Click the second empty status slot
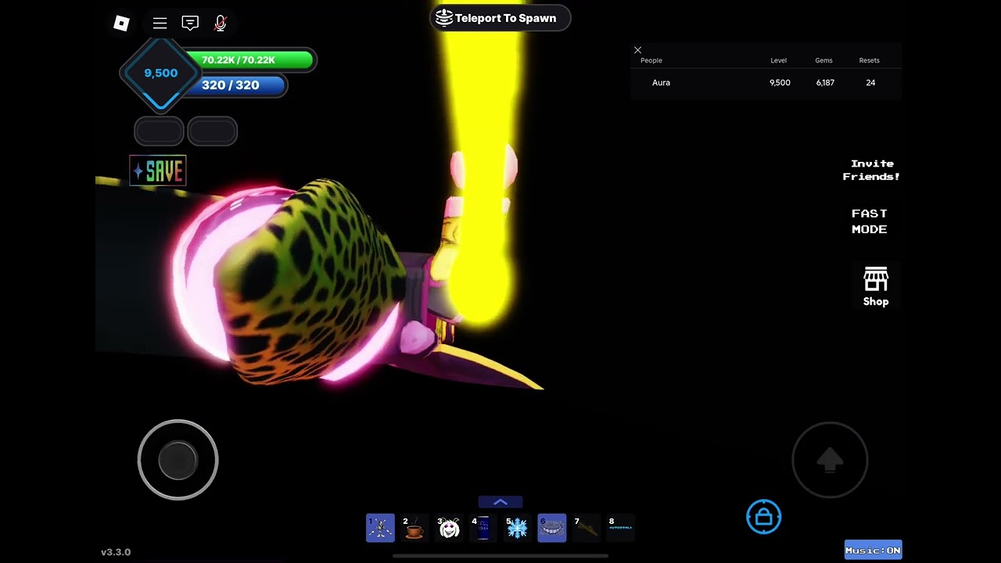 212,131
